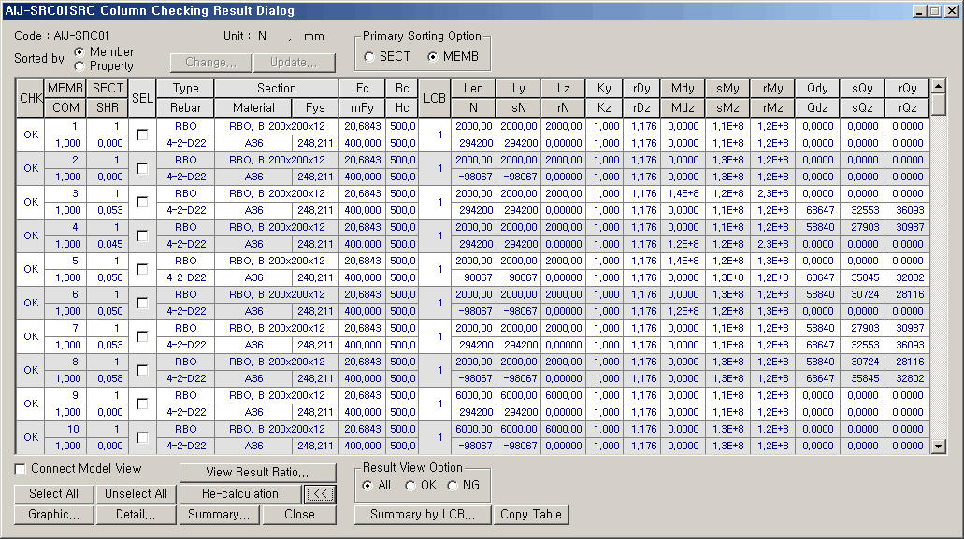
Task: Open View Result Ratio dialog
Action: 257,473
